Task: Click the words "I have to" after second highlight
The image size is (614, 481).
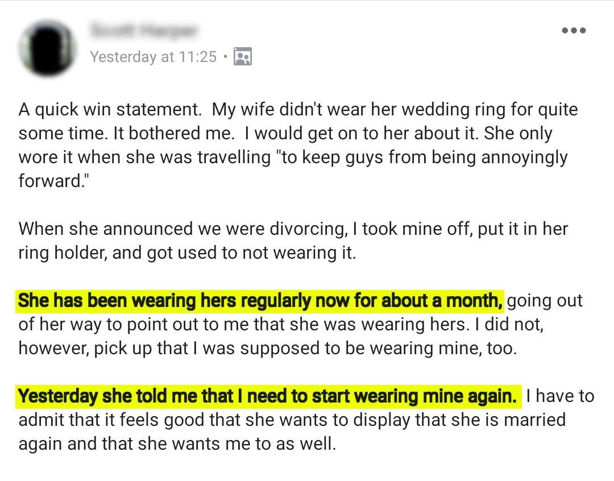Action: [559, 396]
